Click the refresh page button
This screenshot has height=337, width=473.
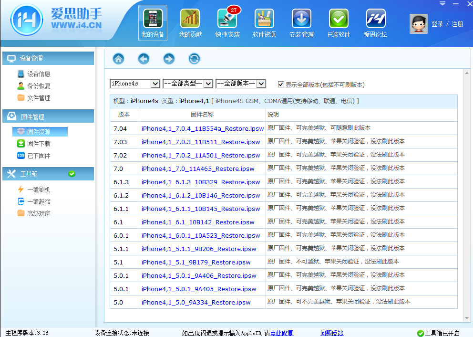(x=194, y=59)
